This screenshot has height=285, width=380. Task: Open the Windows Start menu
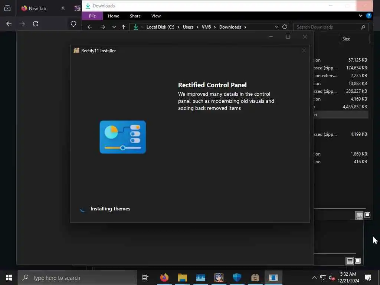(x=9, y=278)
